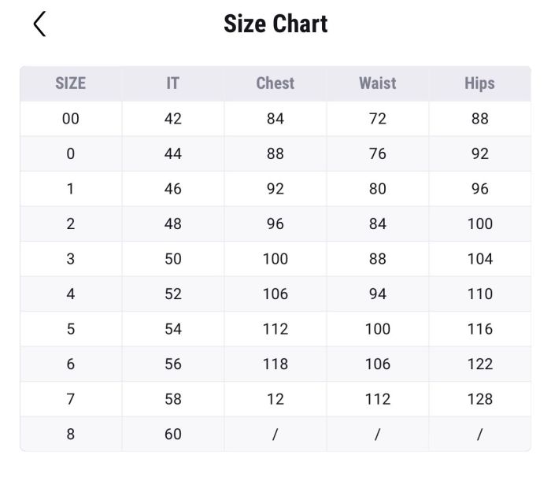Click the Hips column header
Viewport: 551px width, 488px height.
pos(479,83)
